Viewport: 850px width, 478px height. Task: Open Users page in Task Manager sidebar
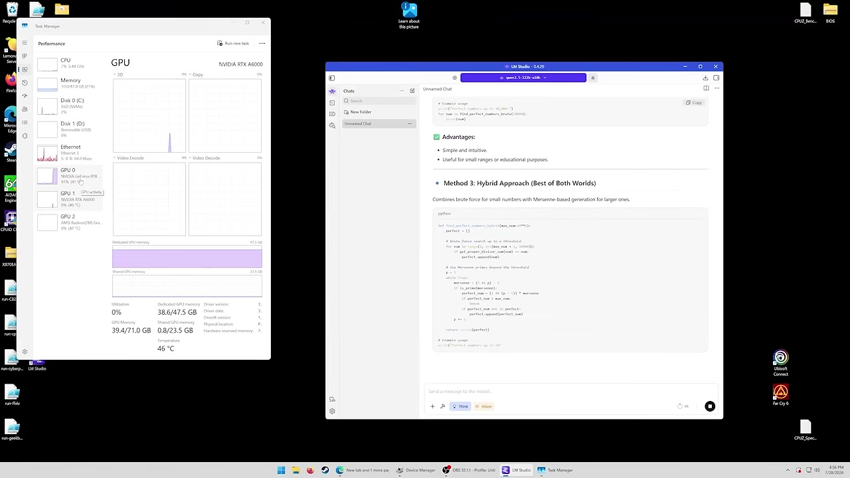[25, 110]
